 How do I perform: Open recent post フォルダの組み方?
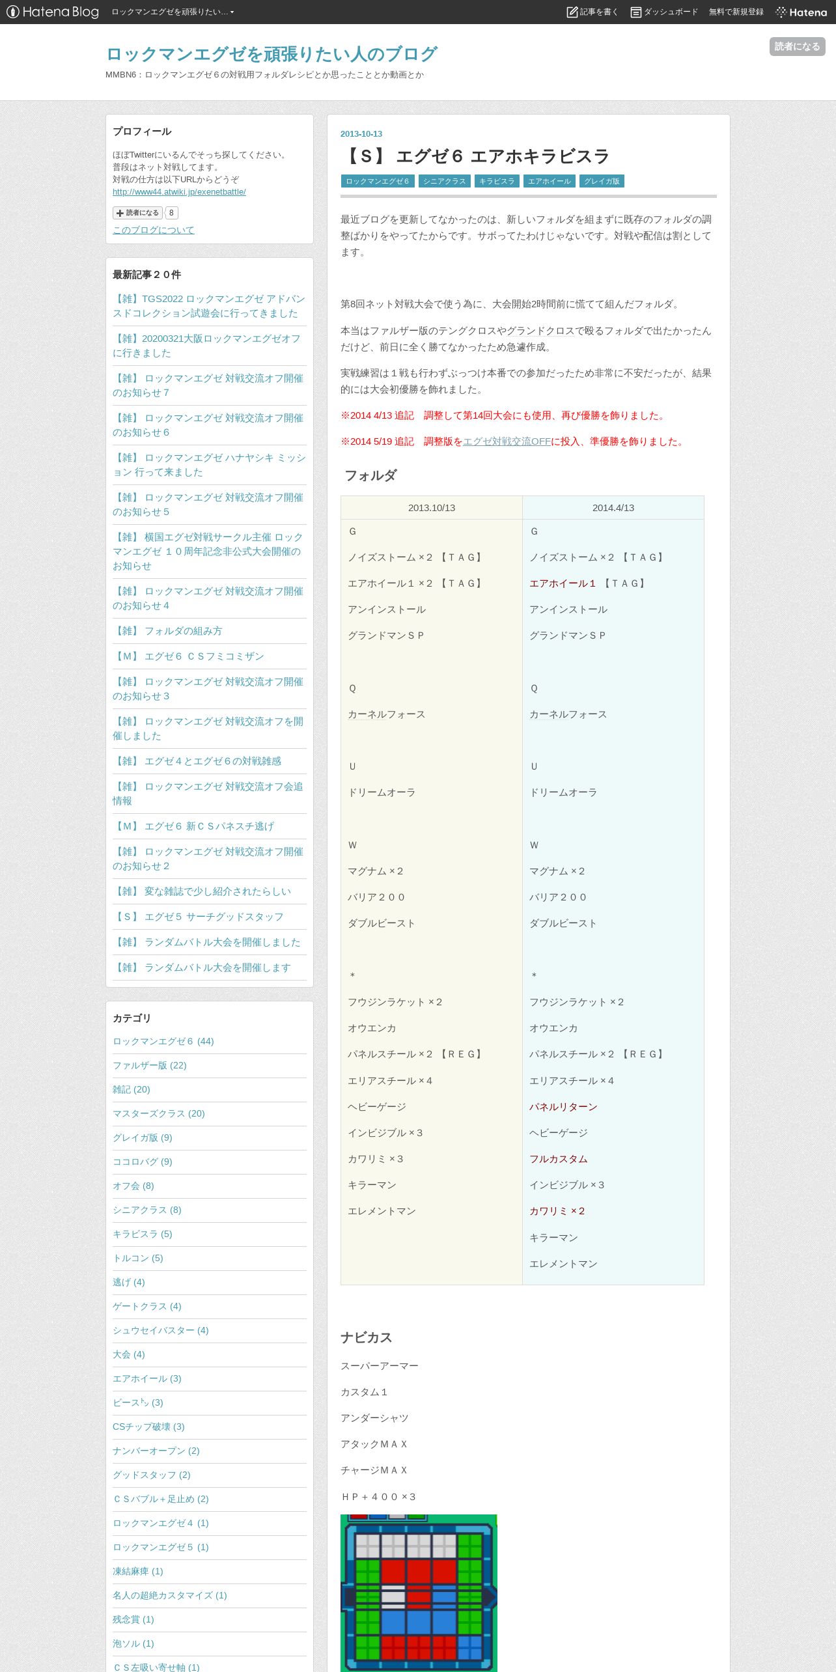[167, 631]
